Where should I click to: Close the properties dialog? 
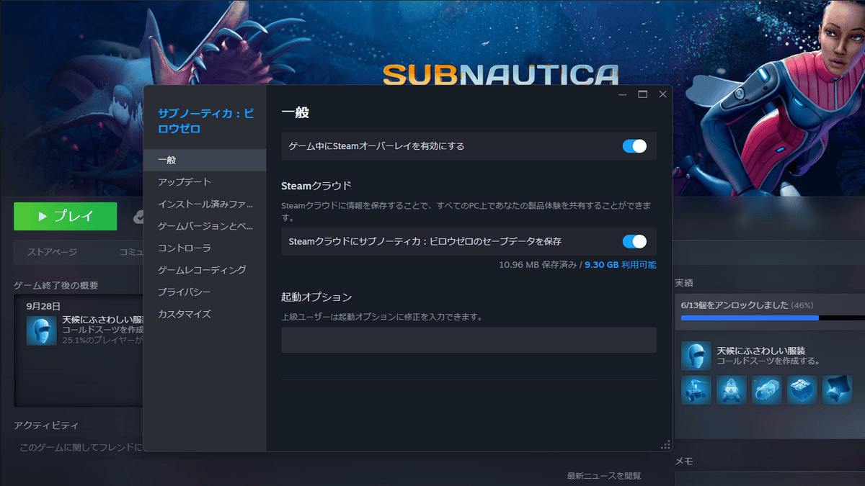[662, 94]
